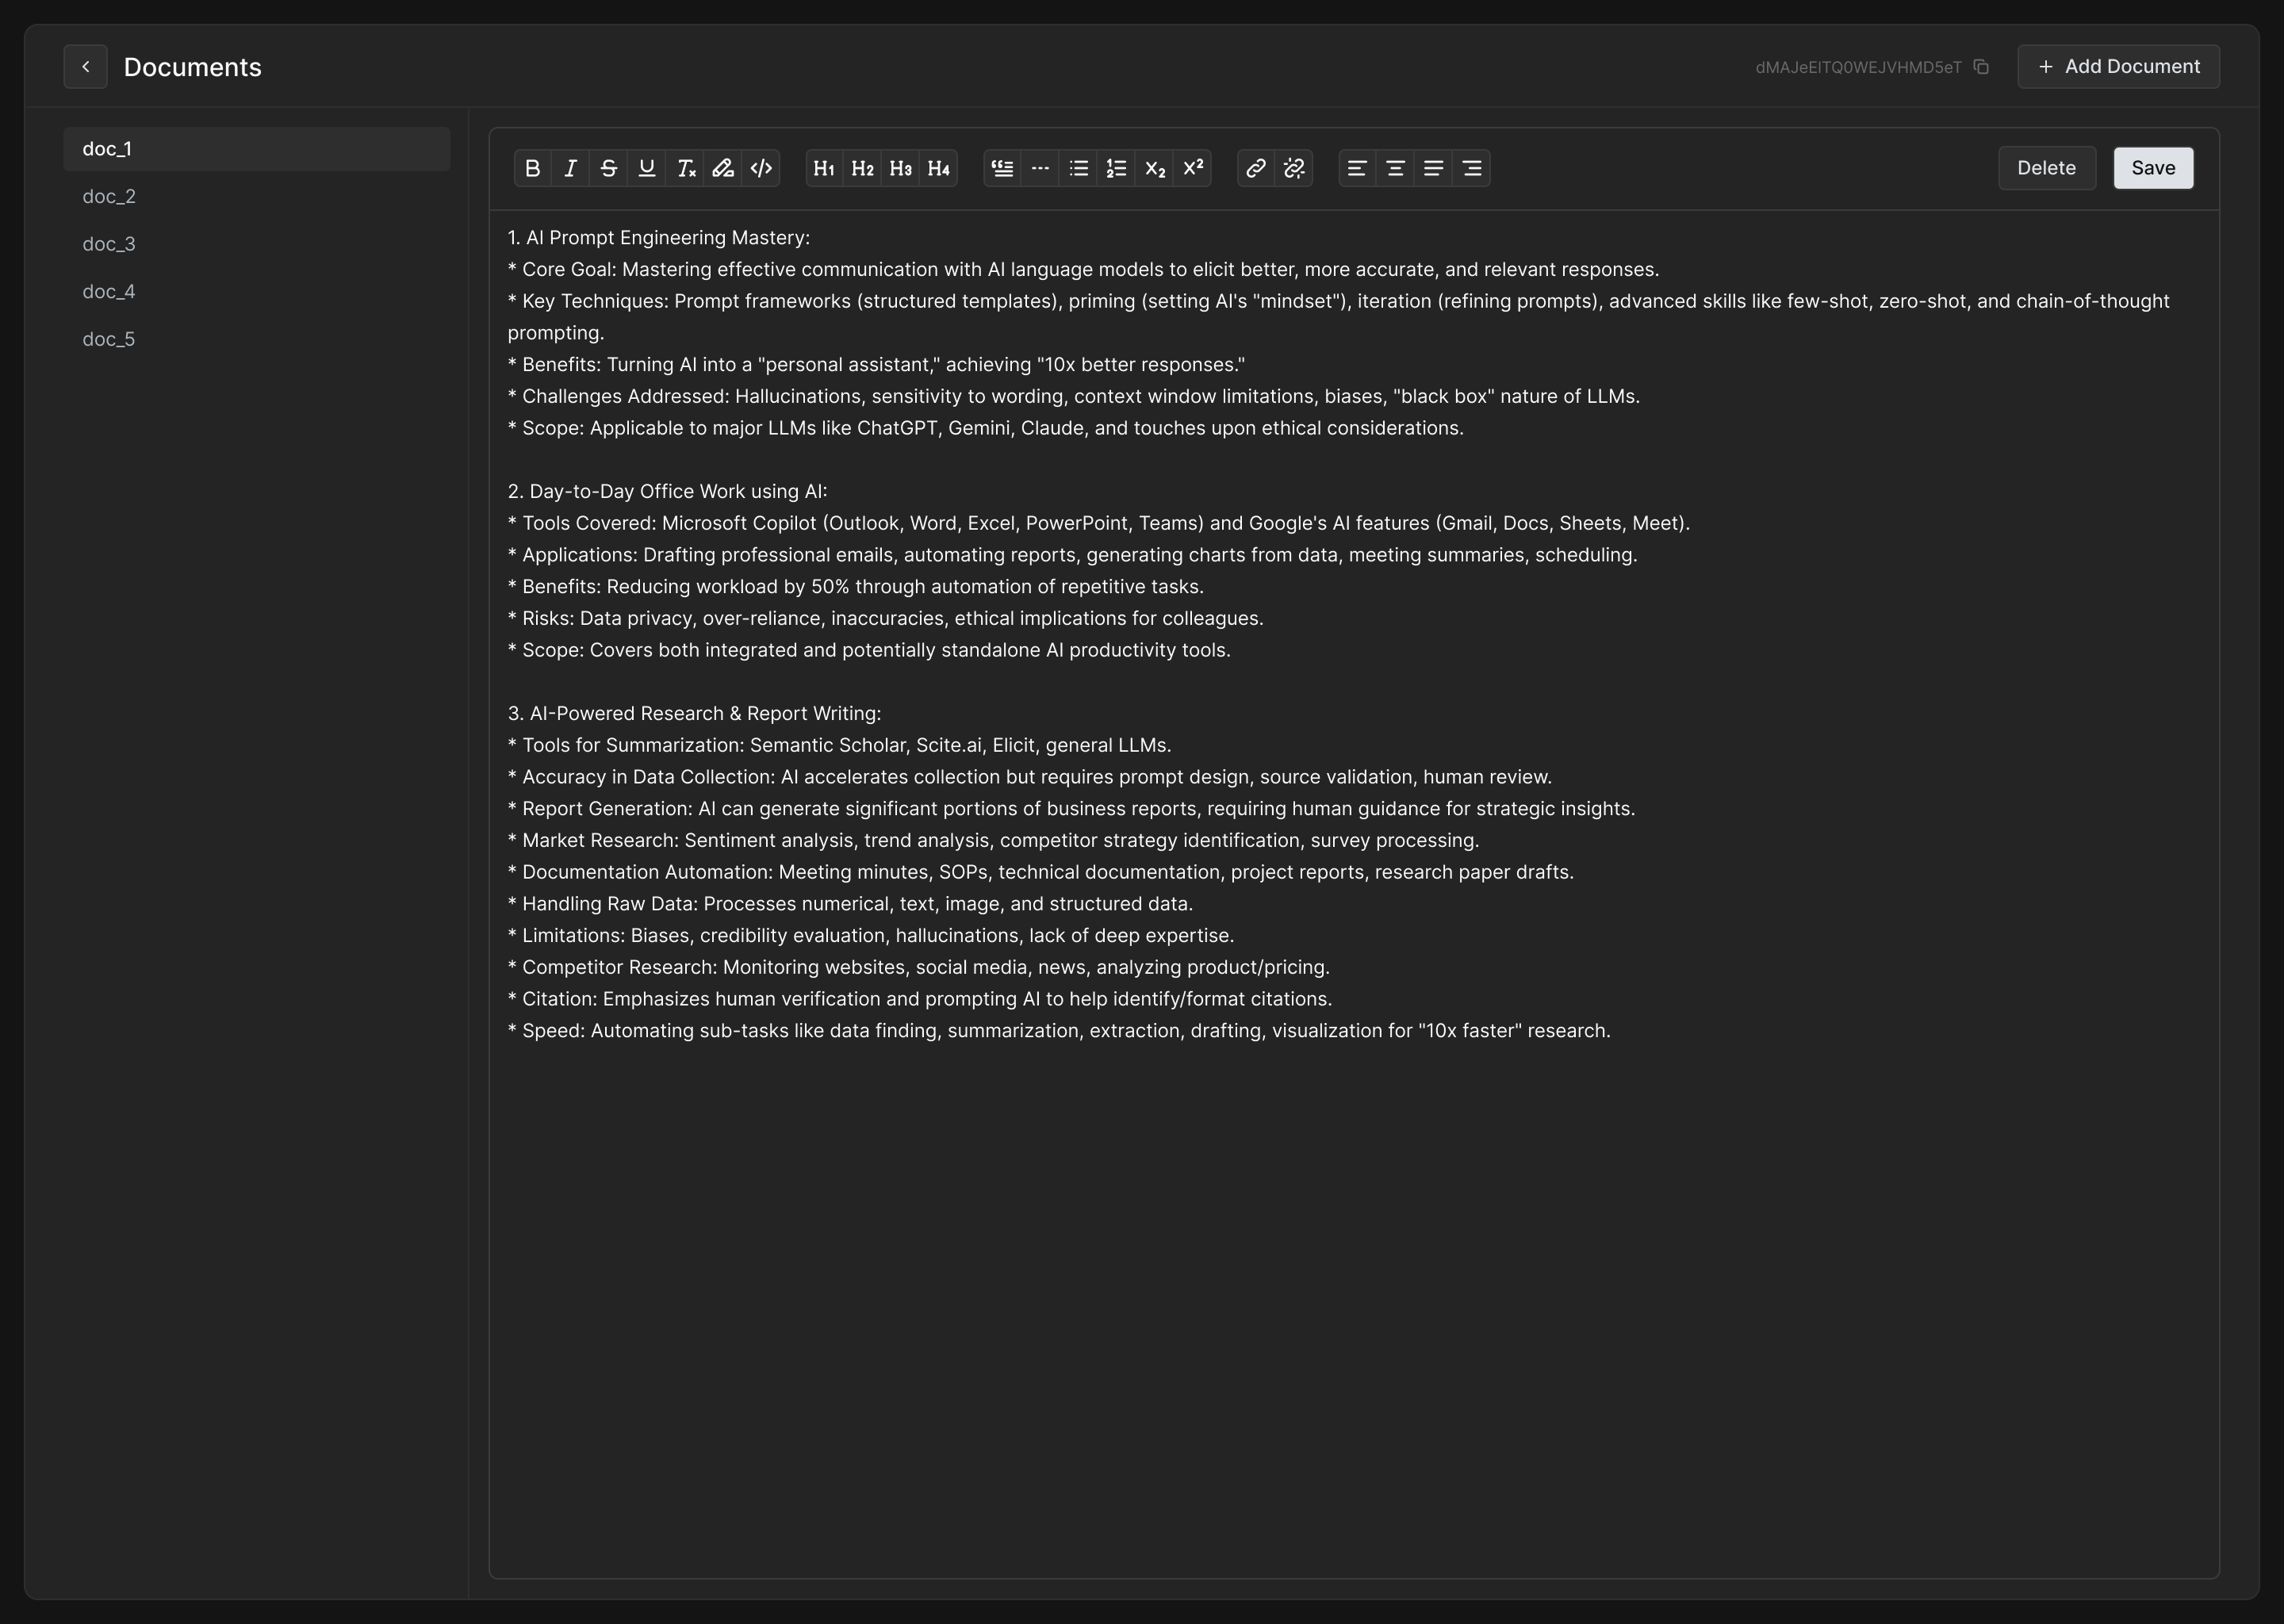
Task: Click the Add Document button
Action: (x=2118, y=67)
